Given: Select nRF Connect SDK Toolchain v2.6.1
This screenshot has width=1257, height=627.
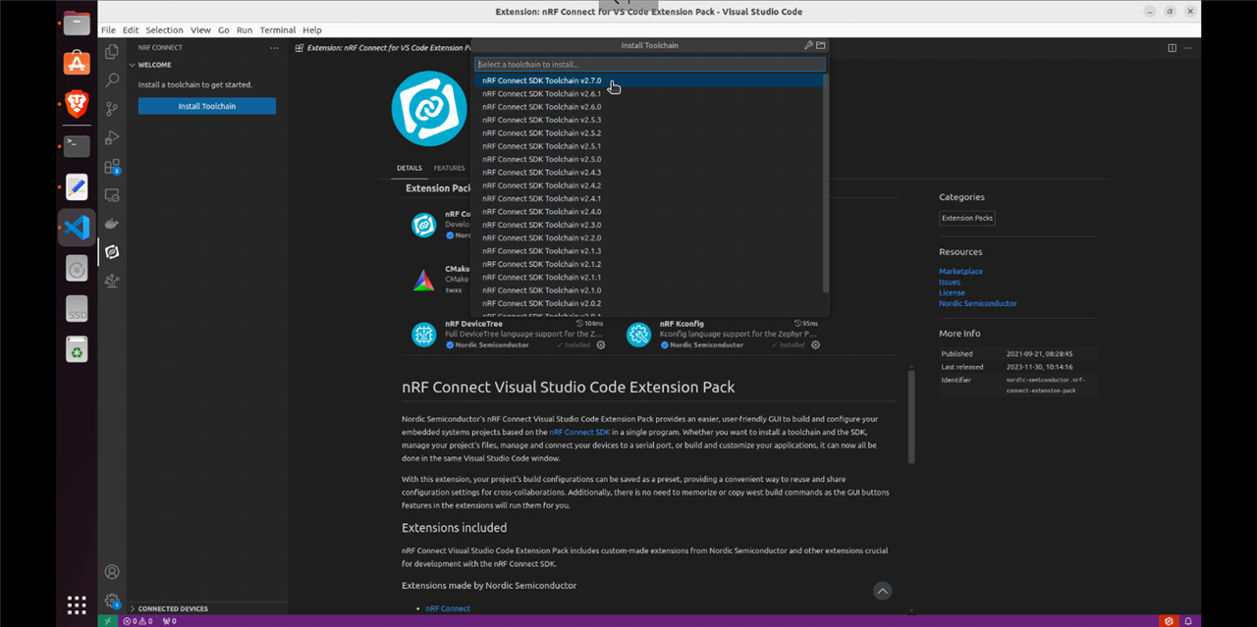Looking at the screenshot, I should click(648, 93).
